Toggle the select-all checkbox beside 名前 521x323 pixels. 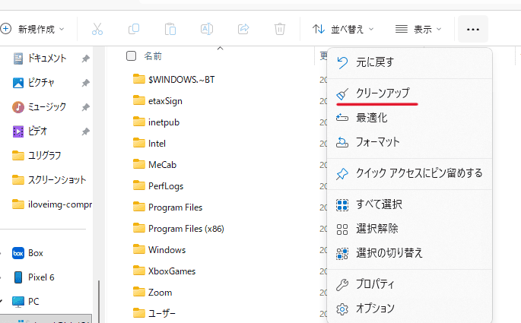tap(132, 55)
